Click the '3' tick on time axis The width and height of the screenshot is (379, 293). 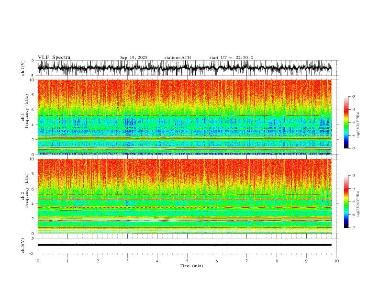(x=127, y=261)
